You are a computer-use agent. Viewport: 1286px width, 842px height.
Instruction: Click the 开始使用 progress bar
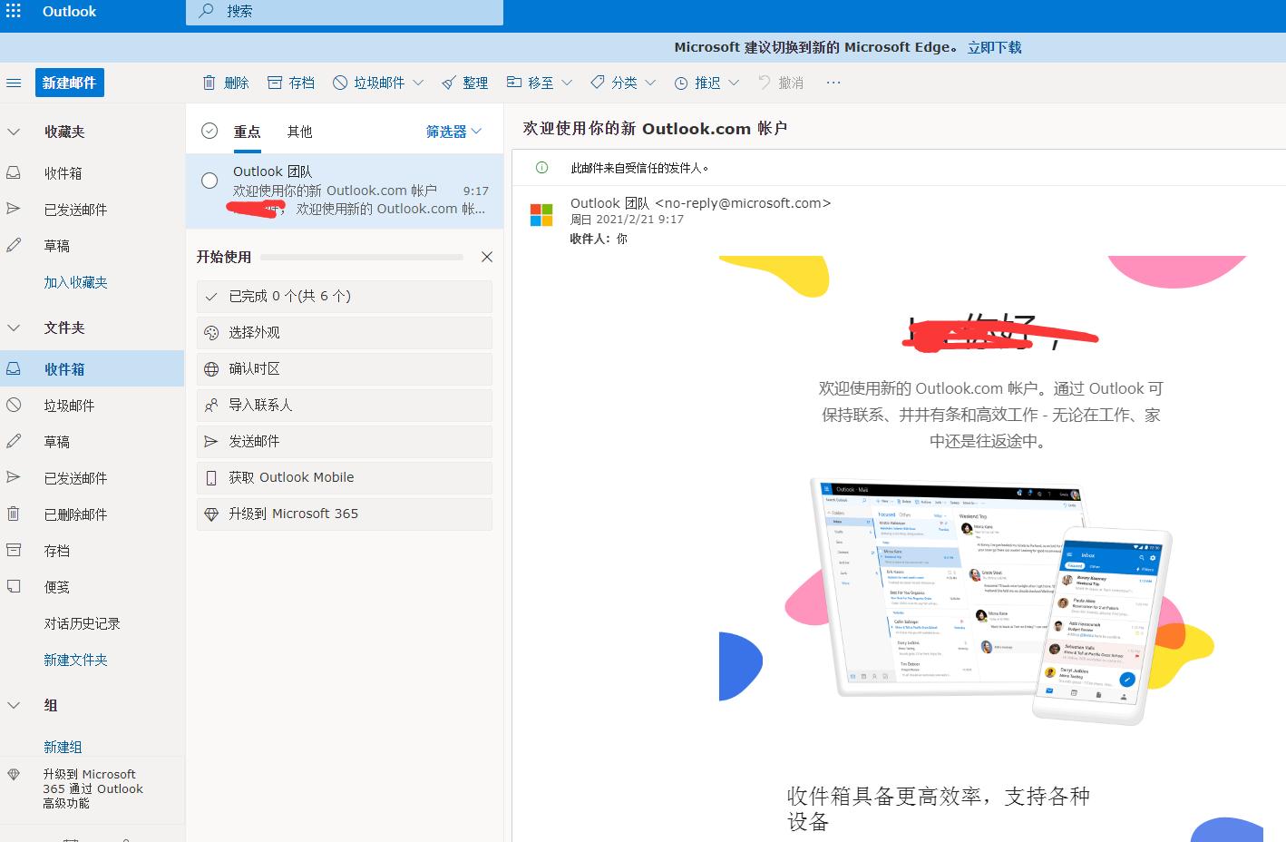(x=361, y=257)
